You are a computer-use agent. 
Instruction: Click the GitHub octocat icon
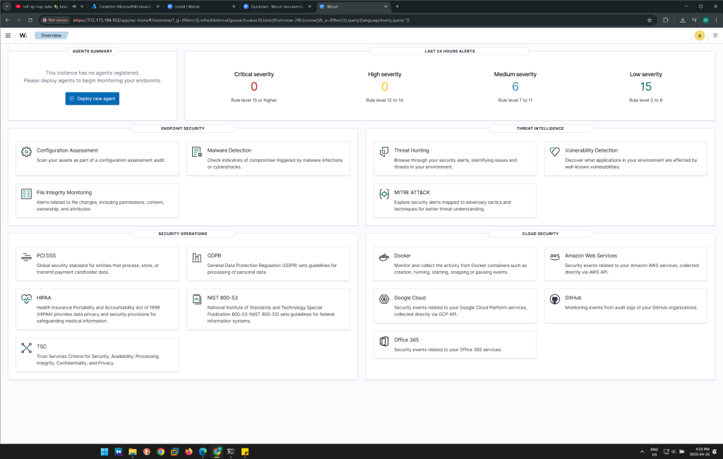(x=555, y=299)
